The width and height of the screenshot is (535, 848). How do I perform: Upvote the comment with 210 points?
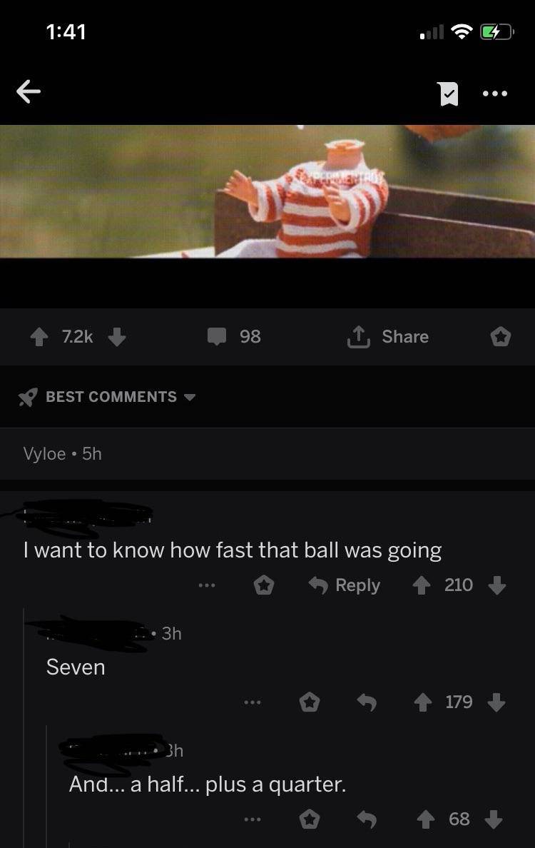[x=422, y=585]
